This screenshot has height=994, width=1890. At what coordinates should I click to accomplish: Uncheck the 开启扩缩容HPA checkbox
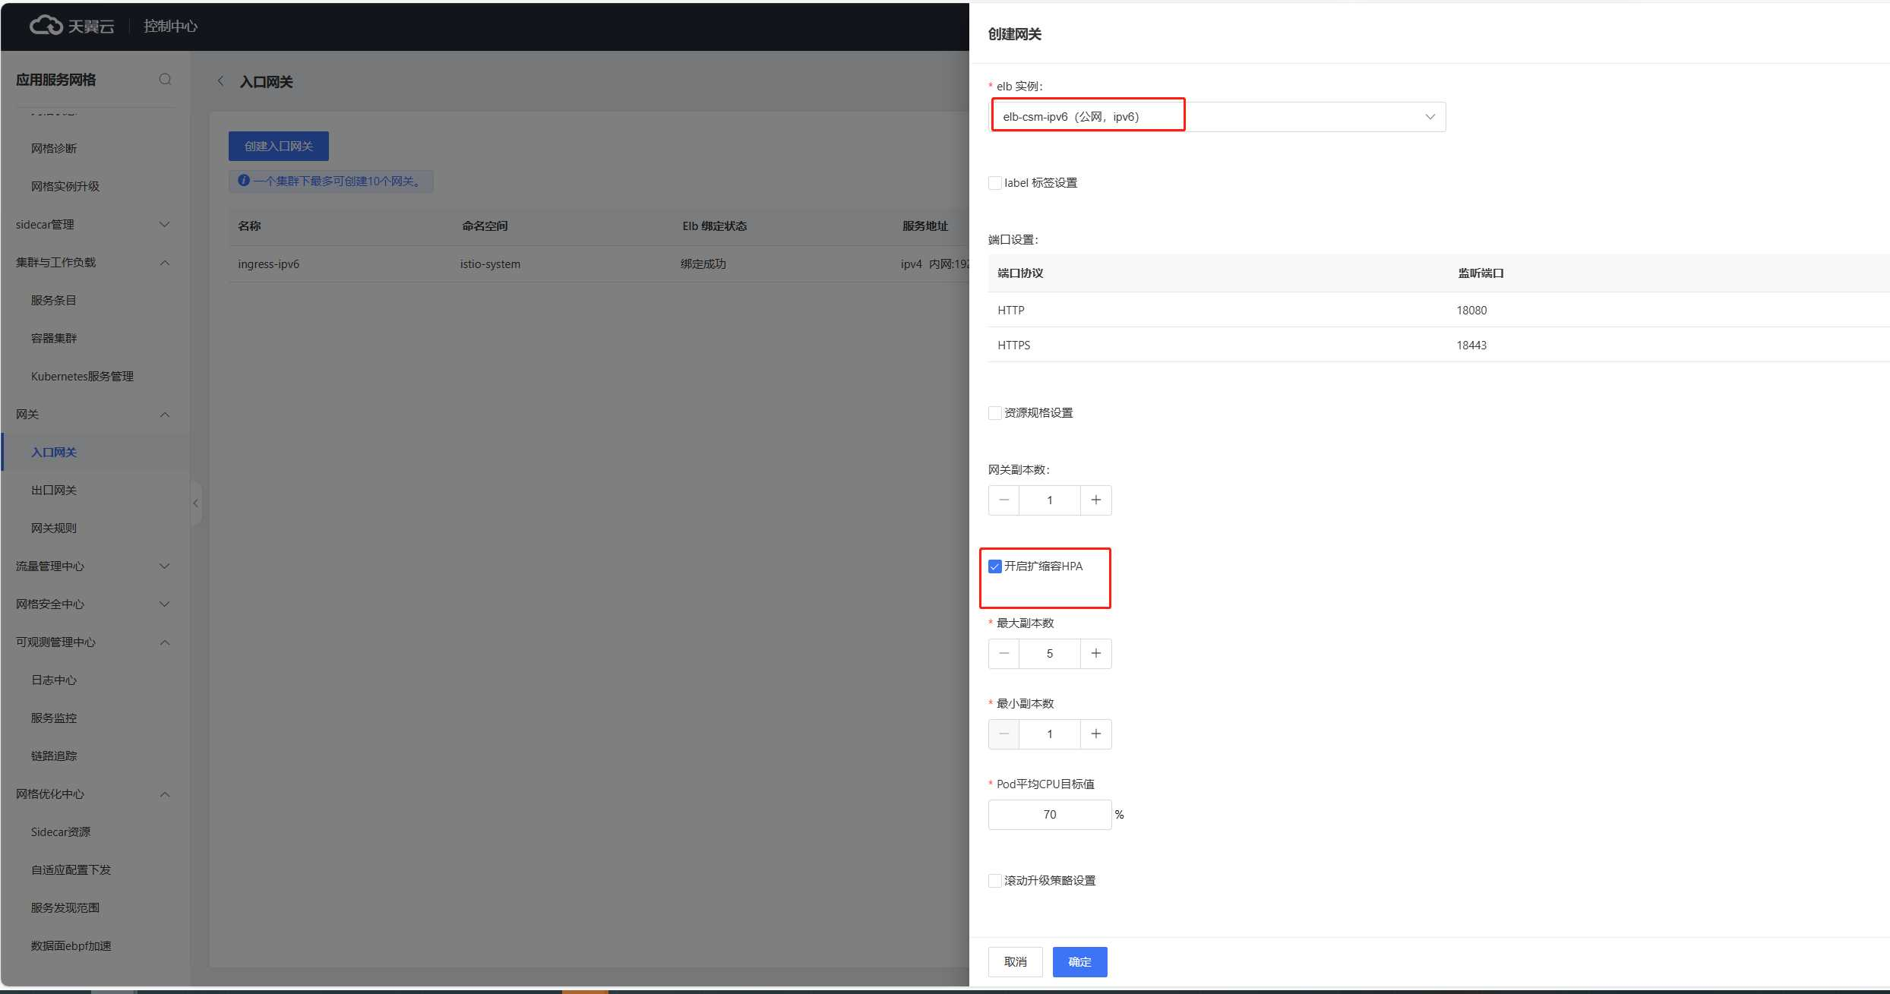point(994,566)
